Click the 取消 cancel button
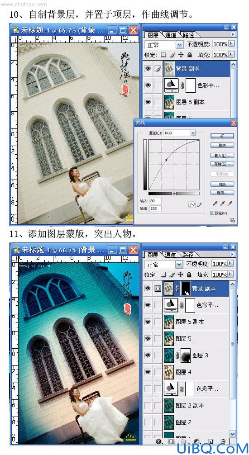The image size is (249, 455). pyautogui.click(x=222, y=145)
